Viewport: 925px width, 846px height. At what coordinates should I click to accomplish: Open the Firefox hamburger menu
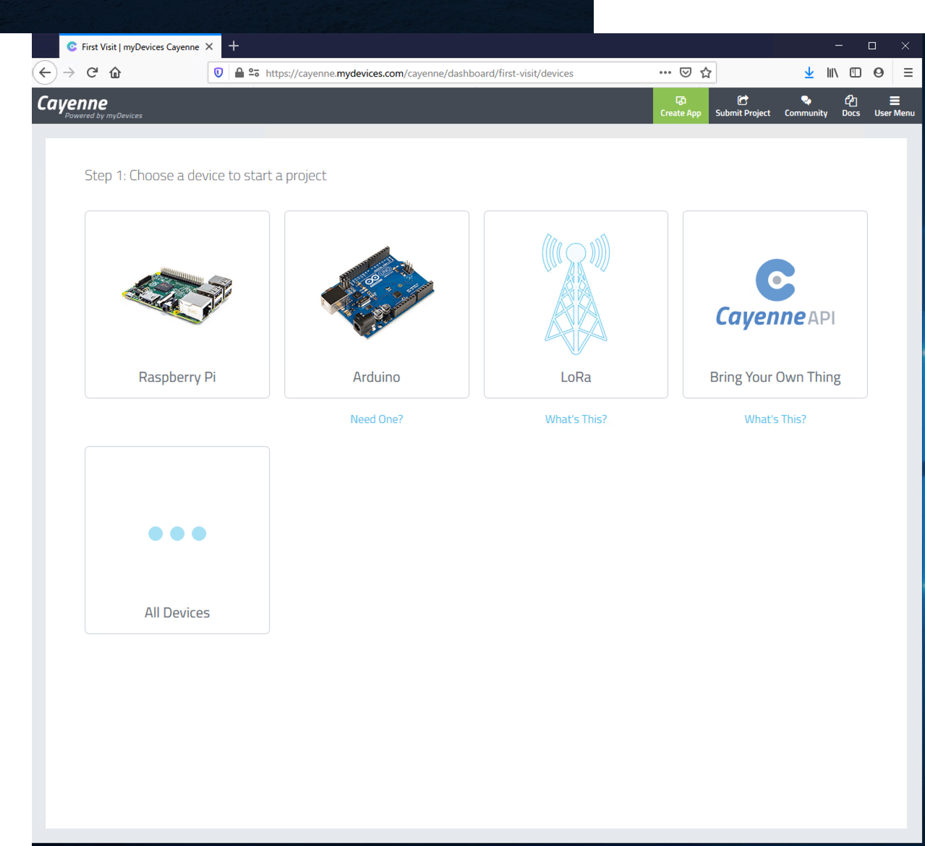pos(908,72)
